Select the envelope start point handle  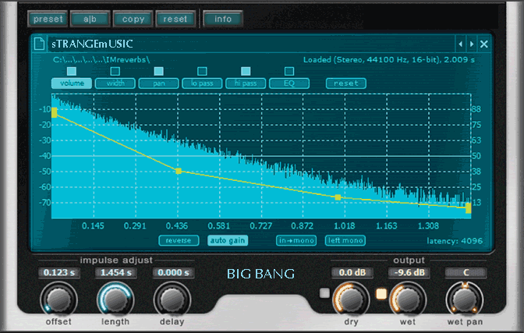[x=54, y=112]
